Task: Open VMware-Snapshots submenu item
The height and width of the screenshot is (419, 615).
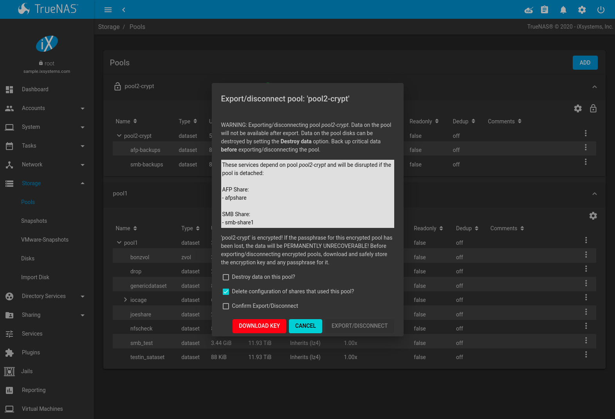Action: tap(45, 240)
